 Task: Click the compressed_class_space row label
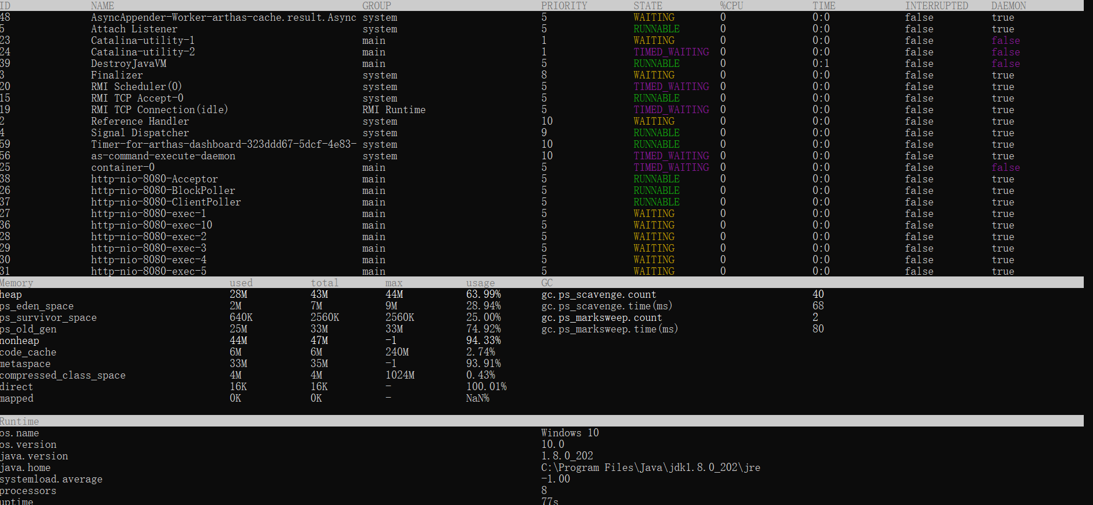(63, 375)
